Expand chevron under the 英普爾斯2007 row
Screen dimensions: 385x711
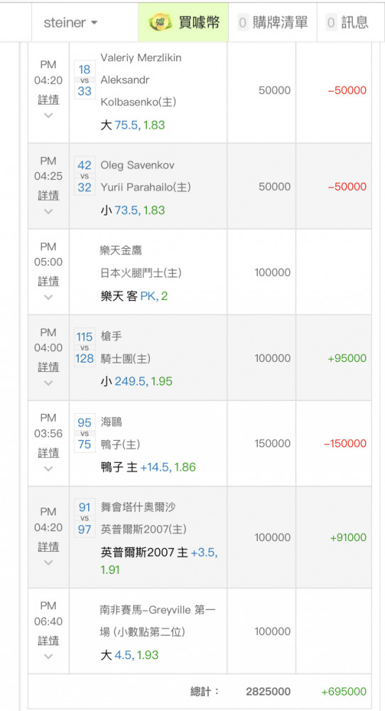click(x=48, y=562)
